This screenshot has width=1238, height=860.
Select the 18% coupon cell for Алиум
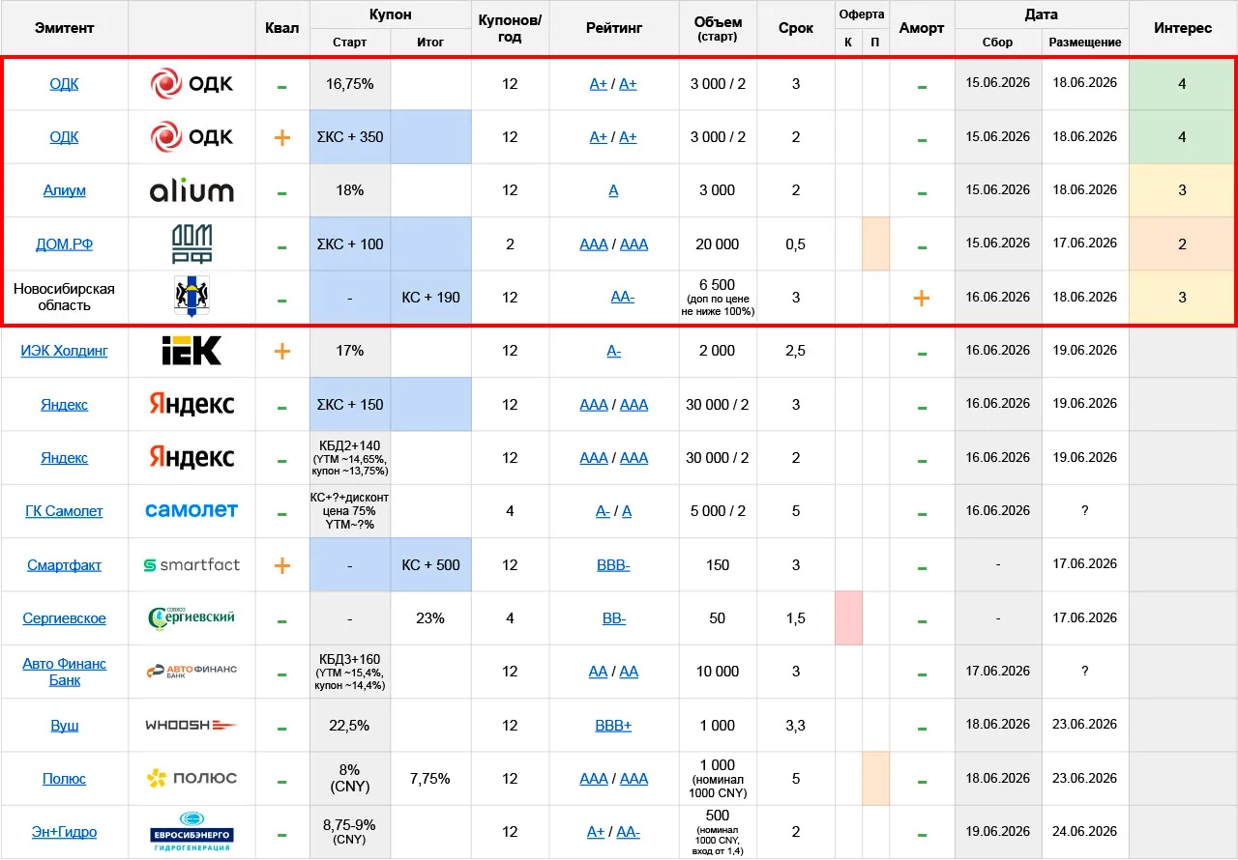[x=350, y=190]
